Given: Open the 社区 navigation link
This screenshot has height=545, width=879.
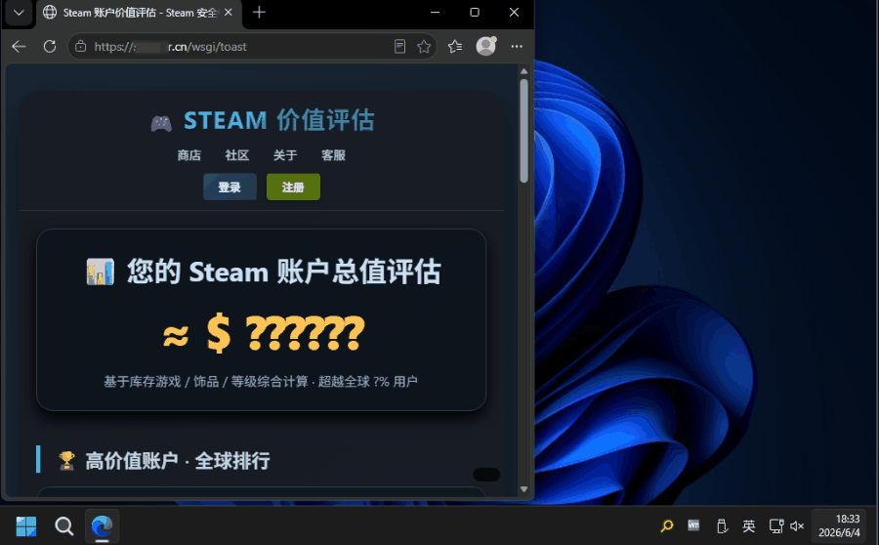Looking at the screenshot, I should (237, 155).
